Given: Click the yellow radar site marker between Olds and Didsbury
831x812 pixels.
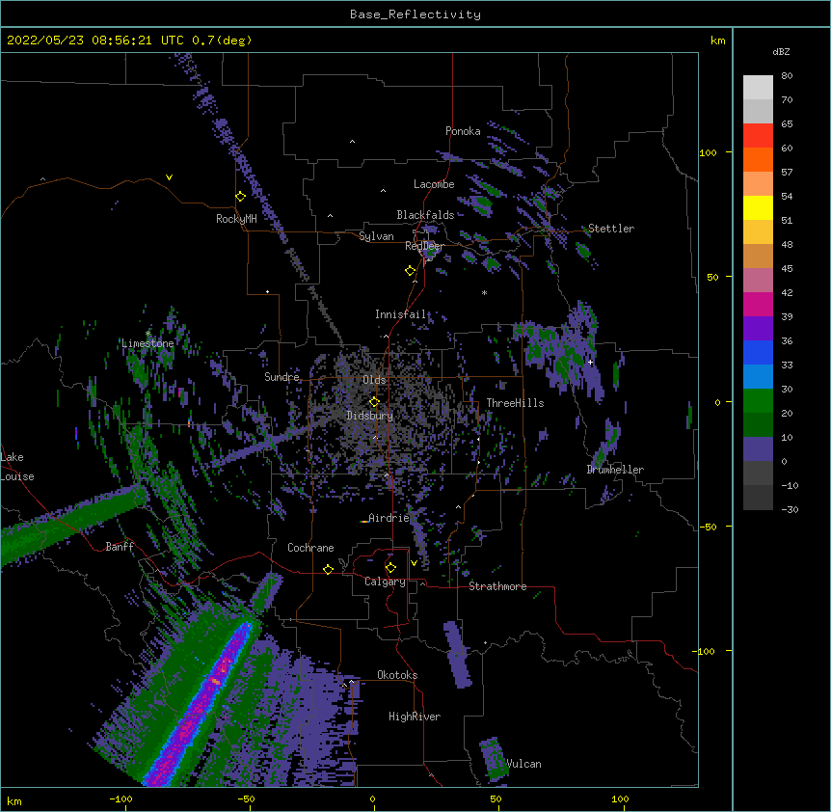Looking at the screenshot, I should click(x=374, y=401).
